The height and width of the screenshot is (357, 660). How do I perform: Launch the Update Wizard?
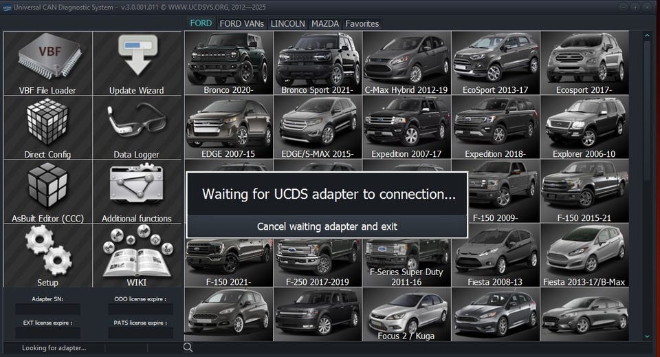(137, 63)
